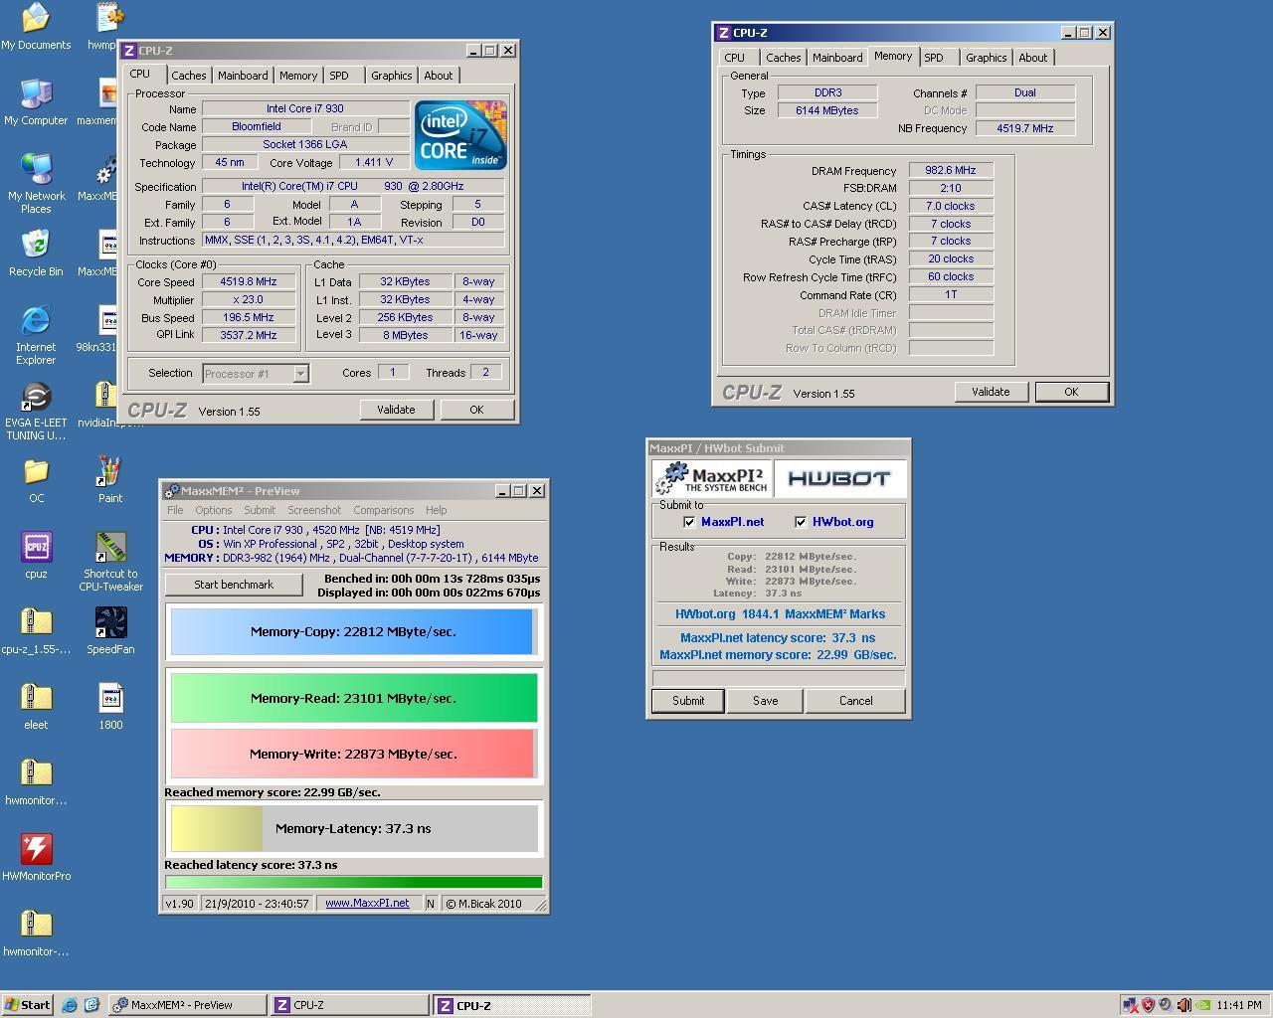This screenshot has height=1018, width=1273.
Task: Click the Memory-Copy result bar
Action: pyautogui.click(x=354, y=632)
